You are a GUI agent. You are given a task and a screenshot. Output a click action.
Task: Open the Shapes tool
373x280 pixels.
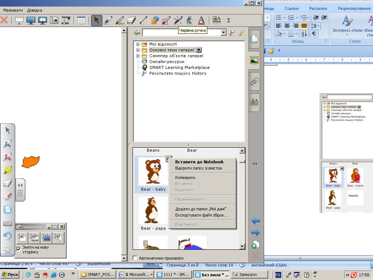click(x=154, y=20)
